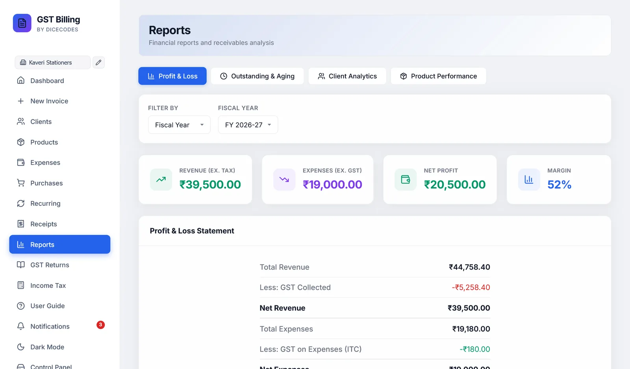Viewport: 630px width, 369px height.
Task: Open the Product Performance tab
Action: coord(438,76)
